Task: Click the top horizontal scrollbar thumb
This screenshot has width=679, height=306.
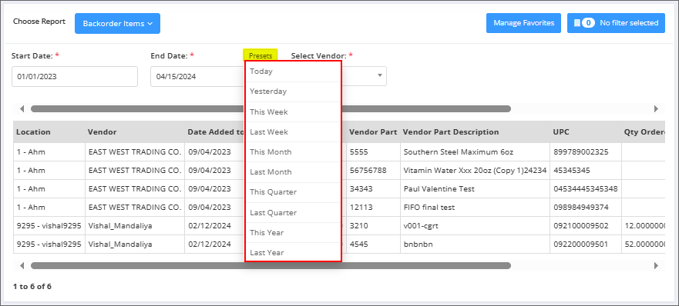Action: tap(271, 109)
